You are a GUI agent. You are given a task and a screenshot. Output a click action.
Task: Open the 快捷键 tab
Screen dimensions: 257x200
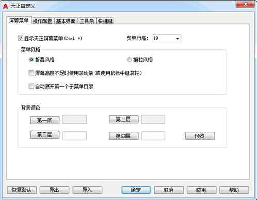click(x=105, y=21)
